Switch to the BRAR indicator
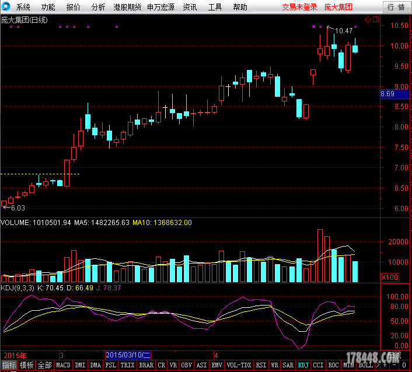 [146, 365]
